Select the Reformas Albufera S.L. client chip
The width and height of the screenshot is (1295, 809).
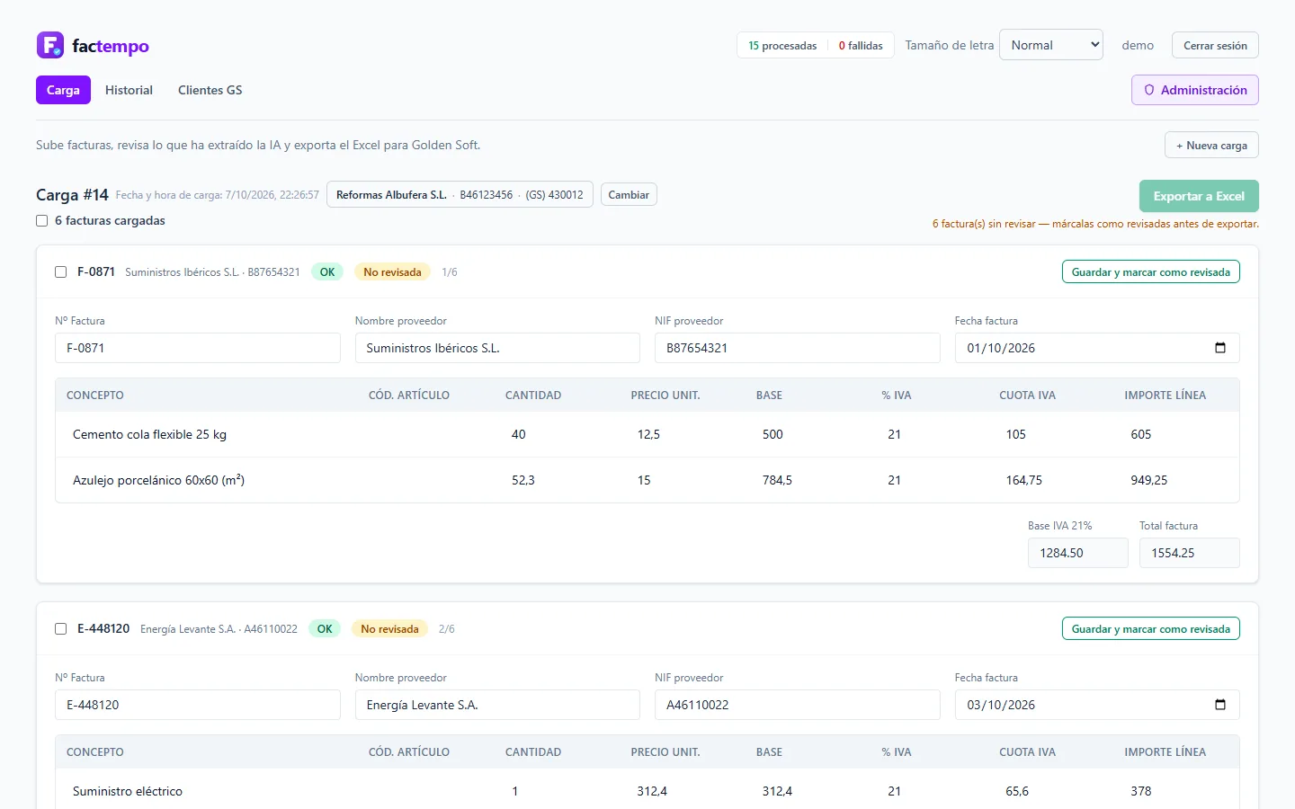click(460, 195)
